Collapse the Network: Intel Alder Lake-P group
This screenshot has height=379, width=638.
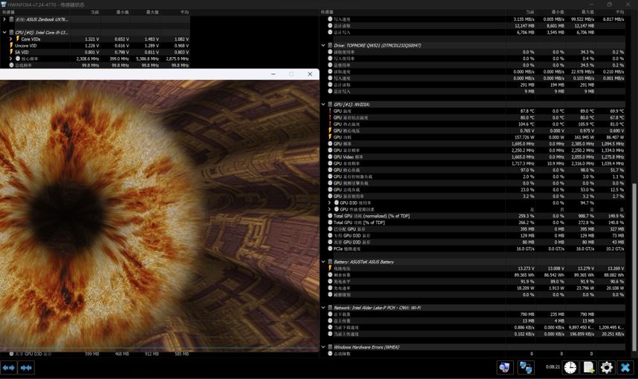pos(324,308)
